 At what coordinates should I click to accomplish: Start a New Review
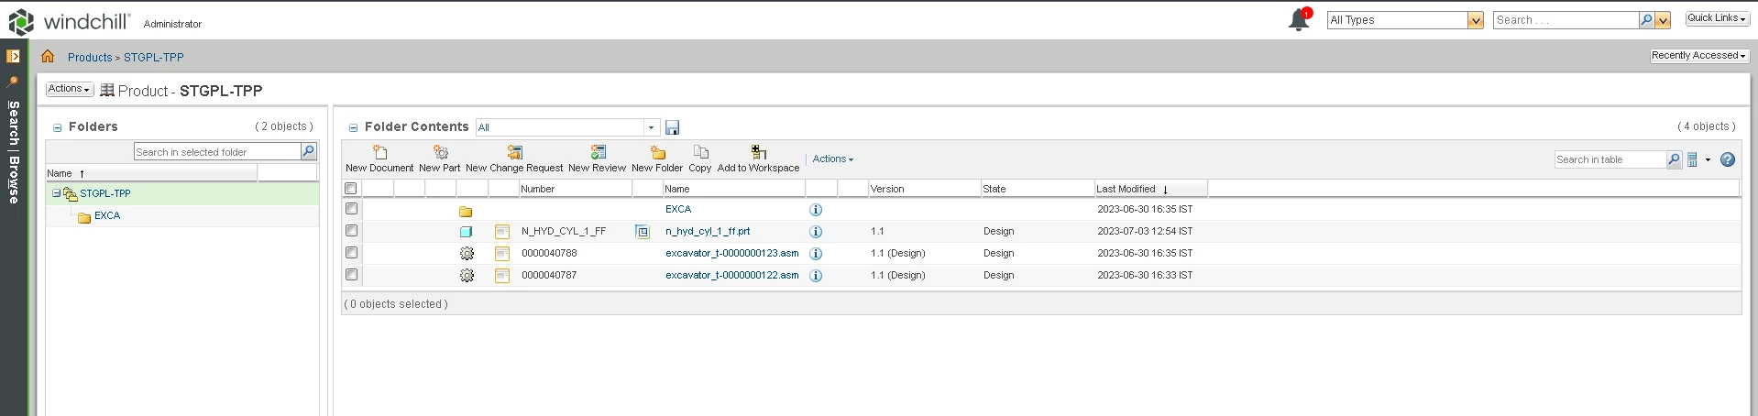point(597,159)
